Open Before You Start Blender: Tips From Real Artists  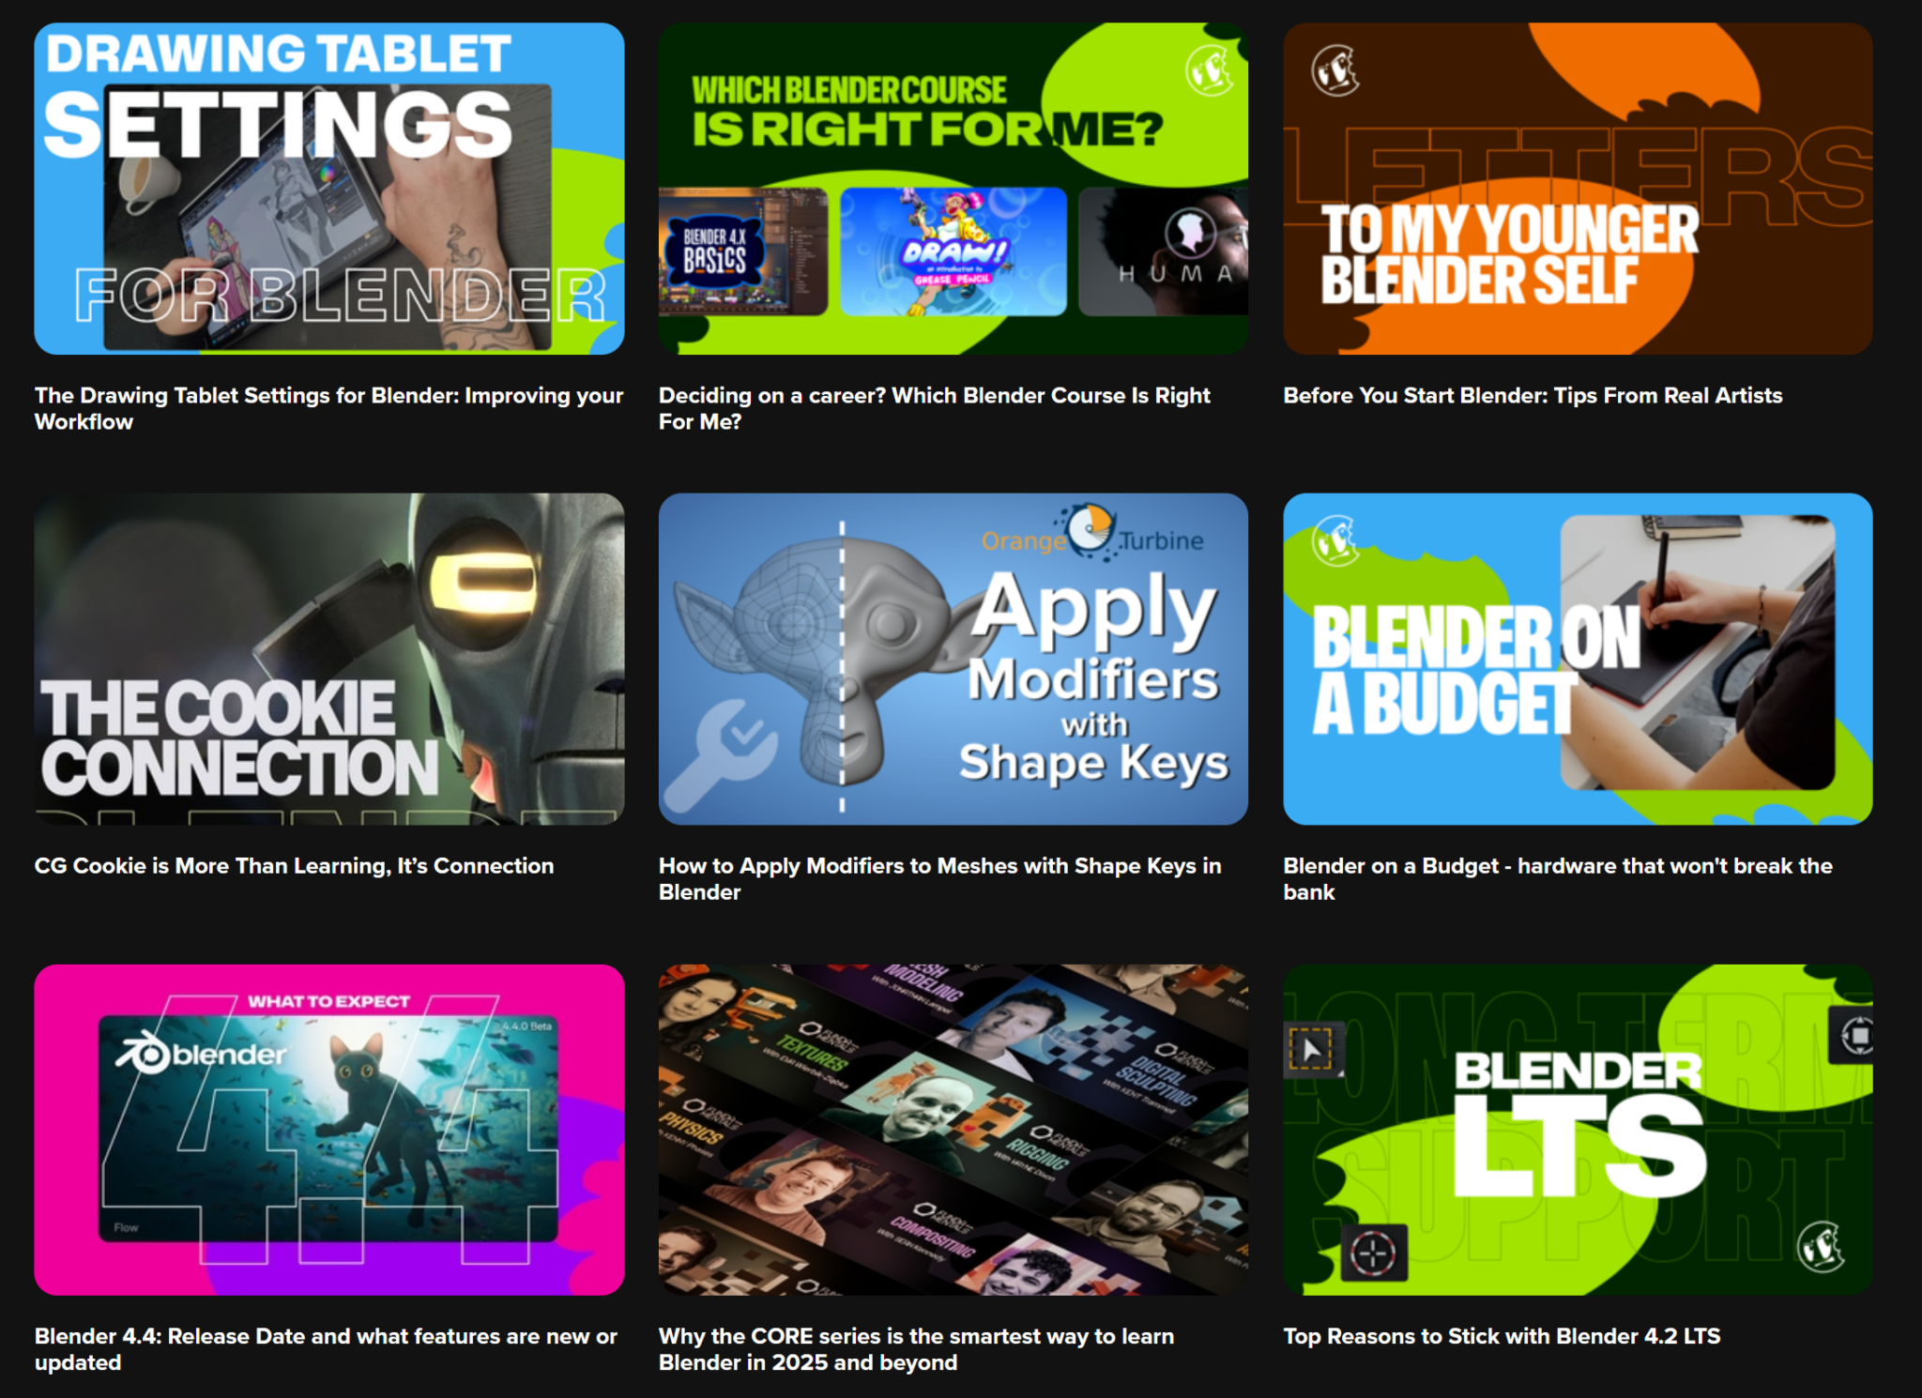tap(1532, 395)
